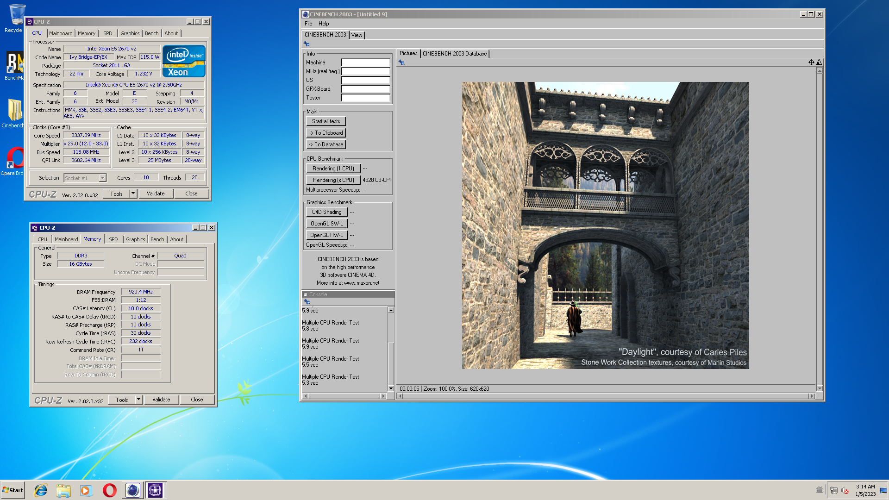Click Validate in top CPU-Z window
Viewport: 889px width, 500px height.
pyautogui.click(x=156, y=194)
